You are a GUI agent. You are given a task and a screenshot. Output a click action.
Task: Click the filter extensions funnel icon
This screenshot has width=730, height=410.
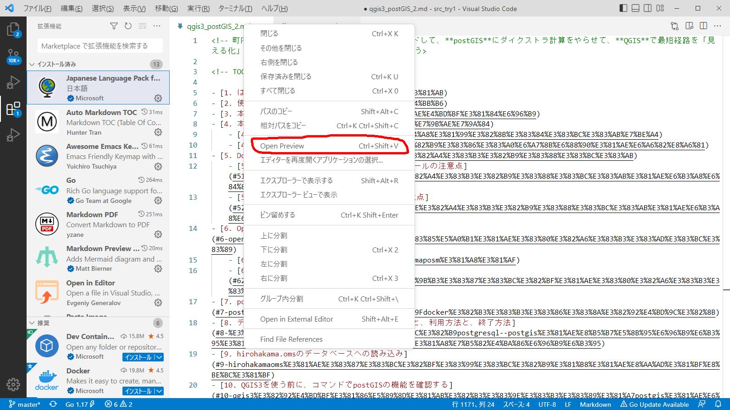(114, 26)
